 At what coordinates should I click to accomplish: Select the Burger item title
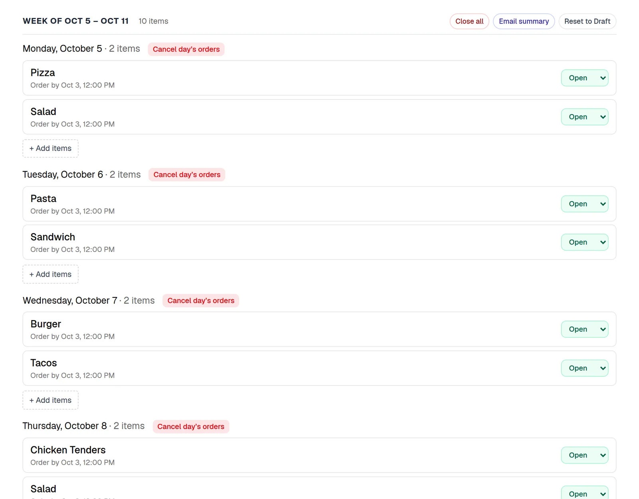pyautogui.click(x=46, y=324)
